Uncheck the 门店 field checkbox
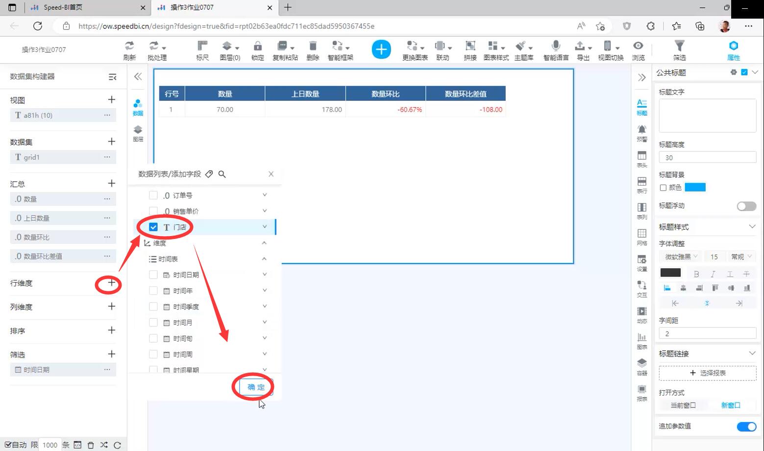Screen dimensions: 764x451 point(153,227)
